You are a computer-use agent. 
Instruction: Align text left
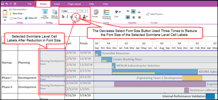[128, 17]
